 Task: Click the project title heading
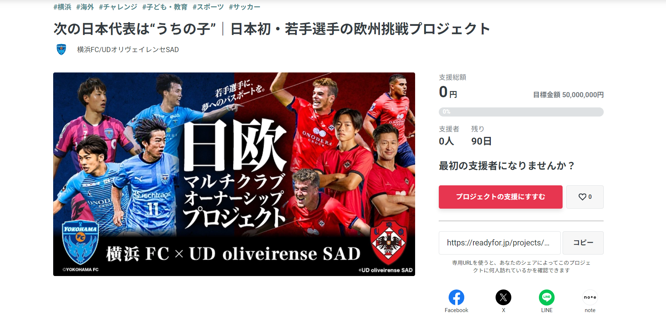[x=272, y=29]
